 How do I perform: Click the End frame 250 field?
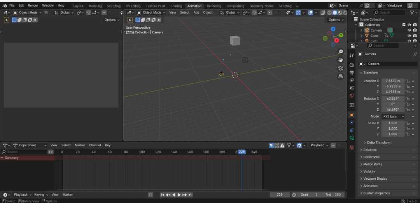point(333,195)
